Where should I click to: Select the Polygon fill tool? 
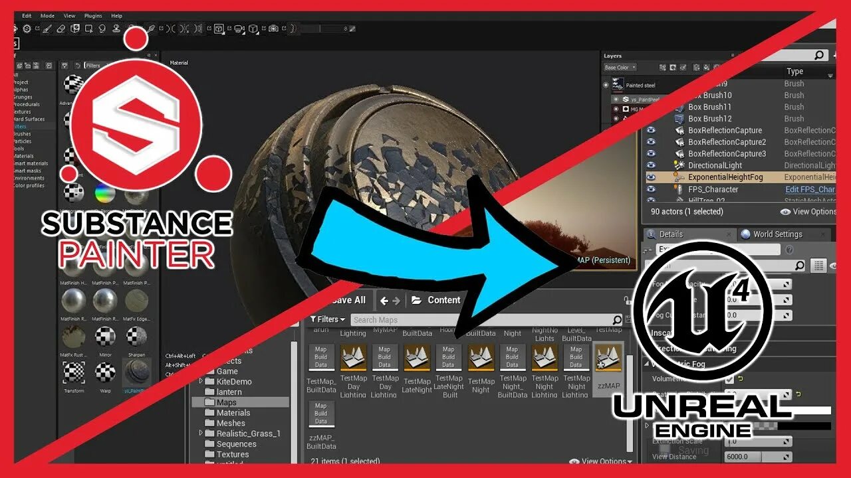point(88,29)
